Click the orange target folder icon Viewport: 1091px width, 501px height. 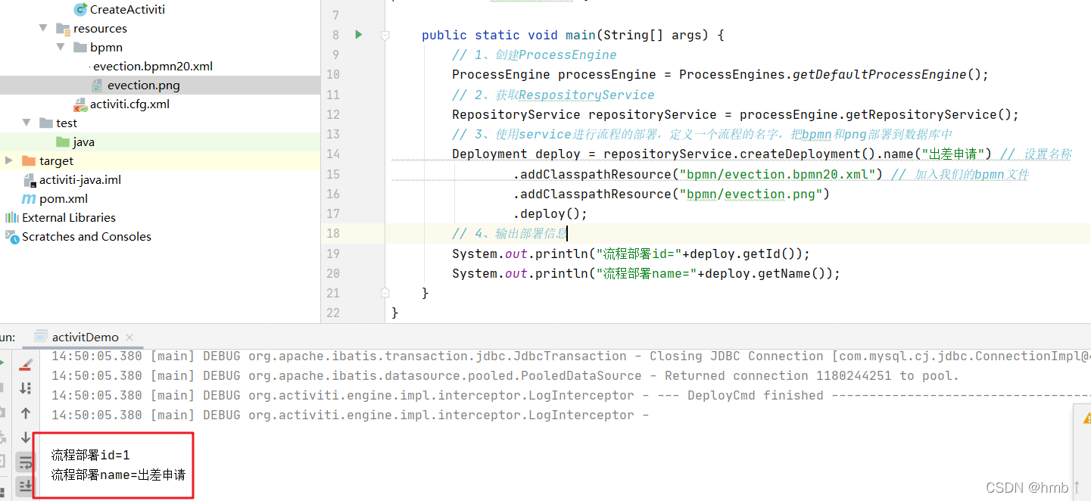pyautogui.click(x=29, y=161)
